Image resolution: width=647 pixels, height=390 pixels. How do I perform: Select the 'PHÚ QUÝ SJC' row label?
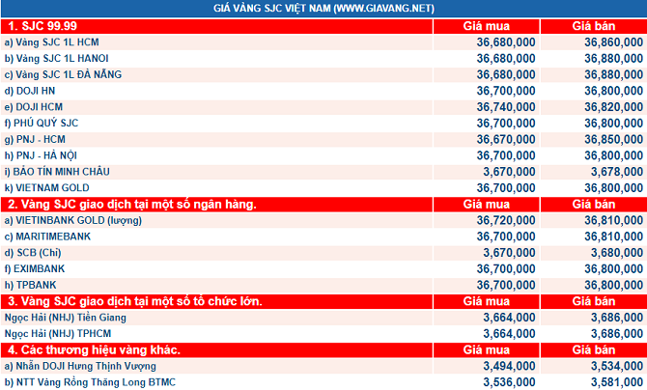click(42, 123)
